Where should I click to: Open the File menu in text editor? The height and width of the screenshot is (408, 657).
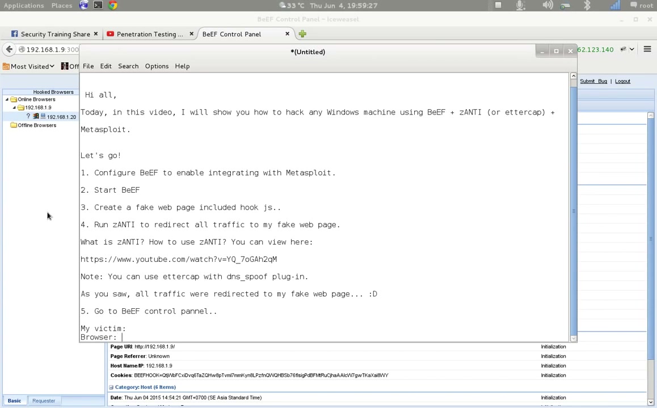(88, 66)
